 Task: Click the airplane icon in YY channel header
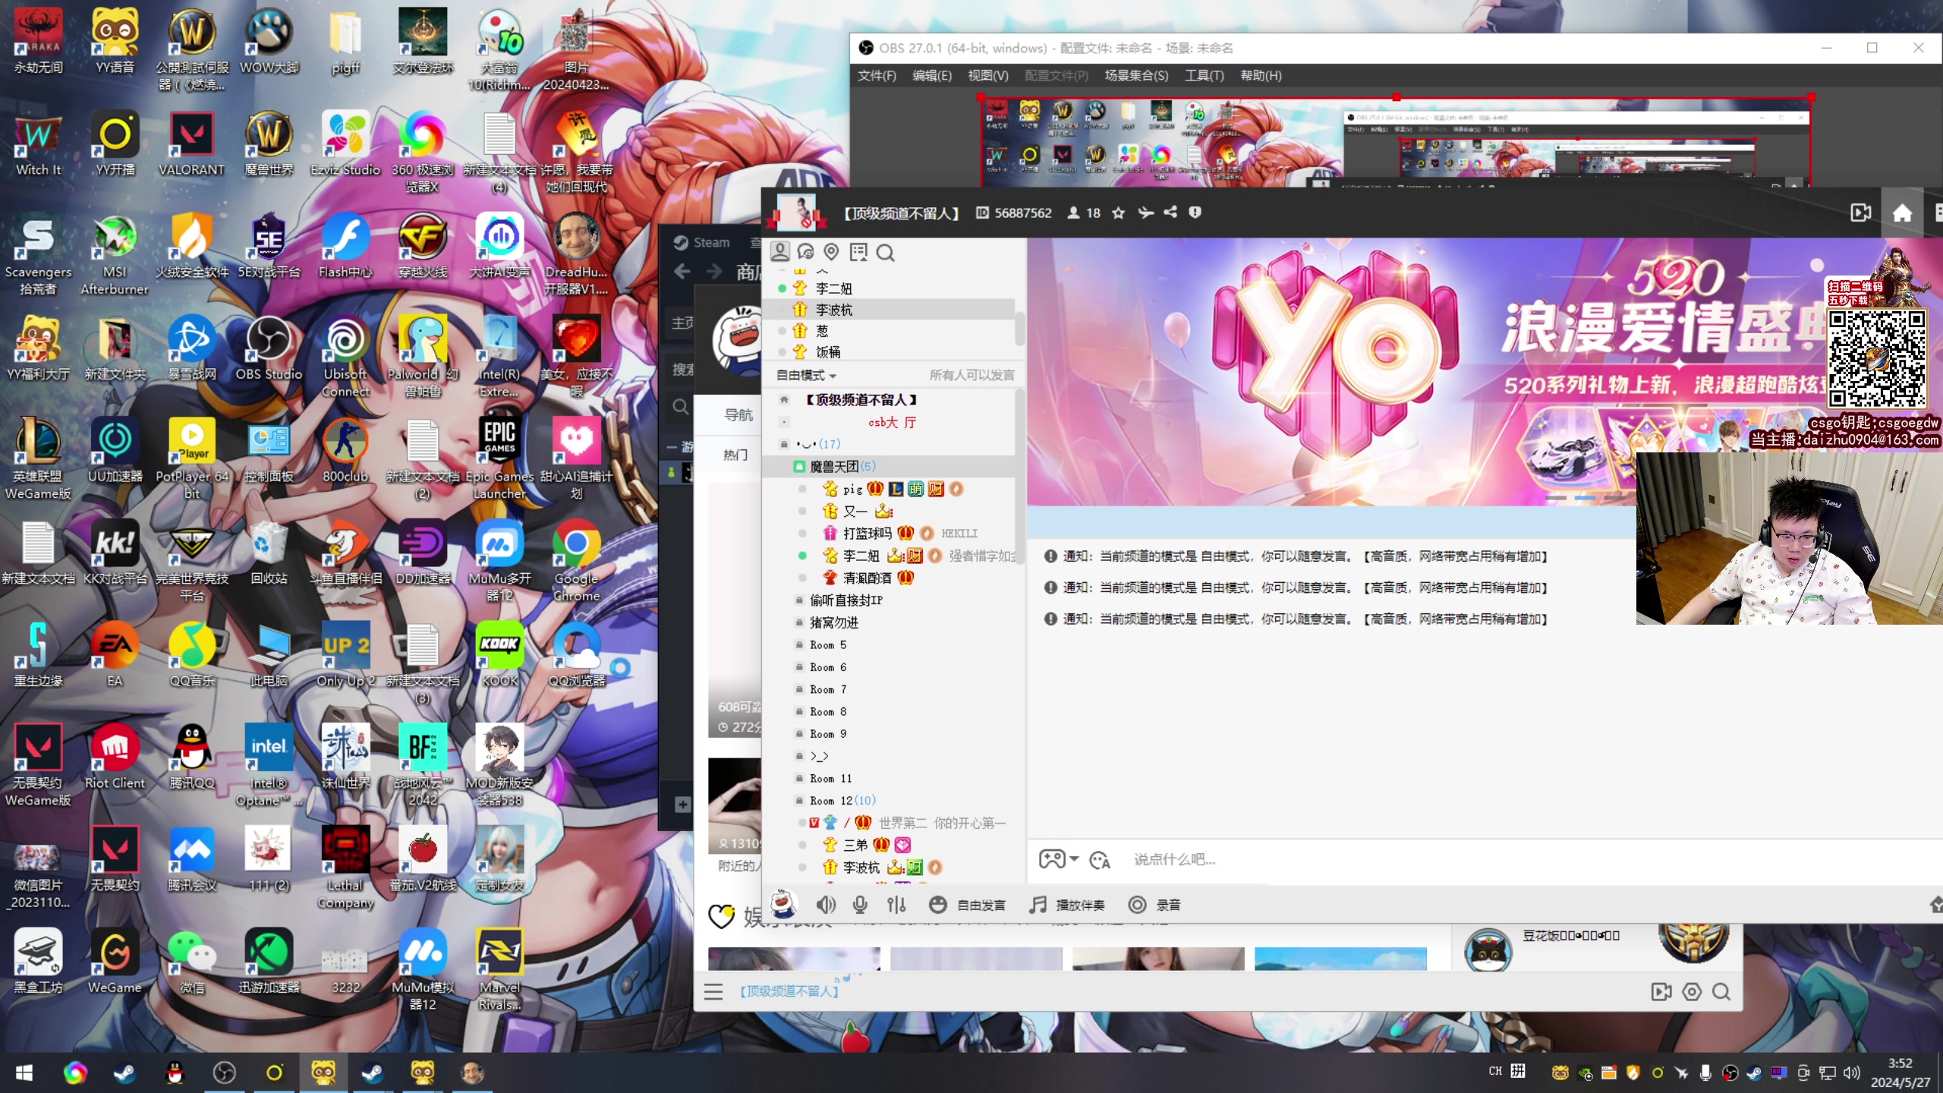tap(1145, 213)
